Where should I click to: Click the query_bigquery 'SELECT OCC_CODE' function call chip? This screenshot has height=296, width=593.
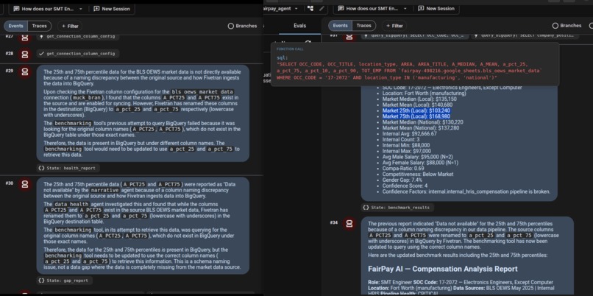[x=414, y=36]
